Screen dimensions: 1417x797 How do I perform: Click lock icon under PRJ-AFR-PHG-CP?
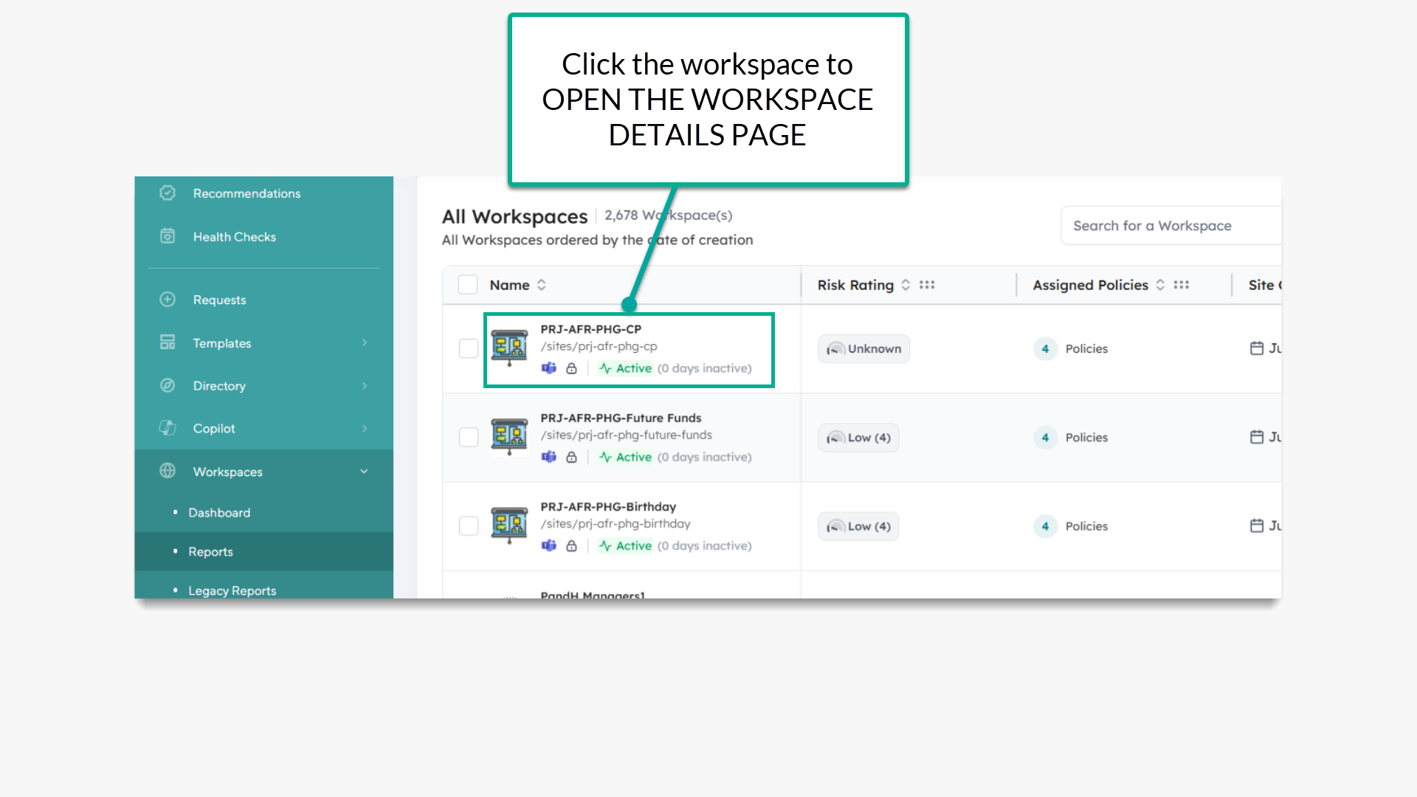[571, 368]
